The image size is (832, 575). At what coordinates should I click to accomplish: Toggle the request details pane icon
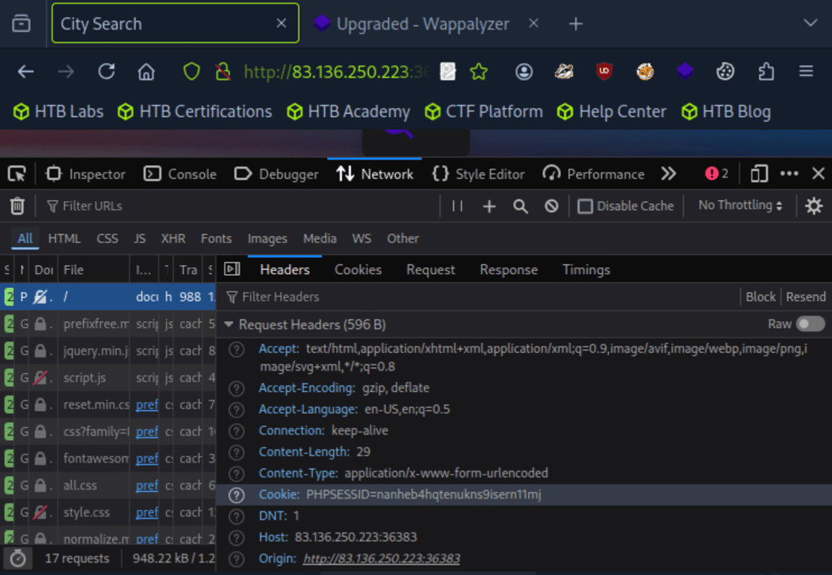click(232, 269)
